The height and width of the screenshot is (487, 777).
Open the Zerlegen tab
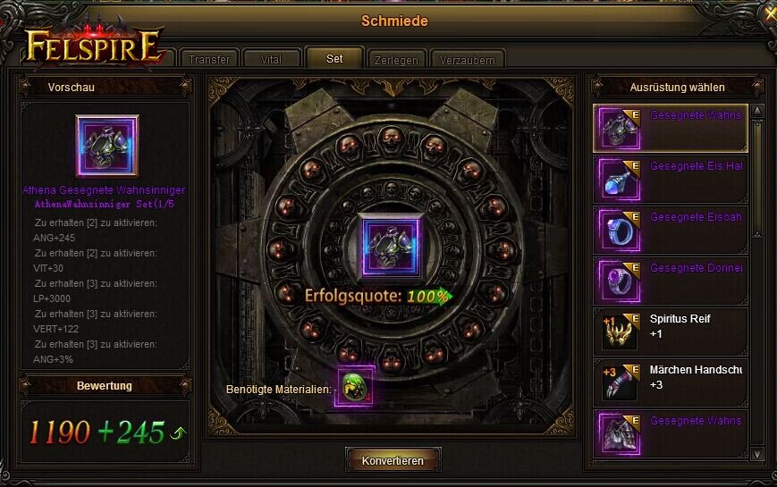(396, 60)
